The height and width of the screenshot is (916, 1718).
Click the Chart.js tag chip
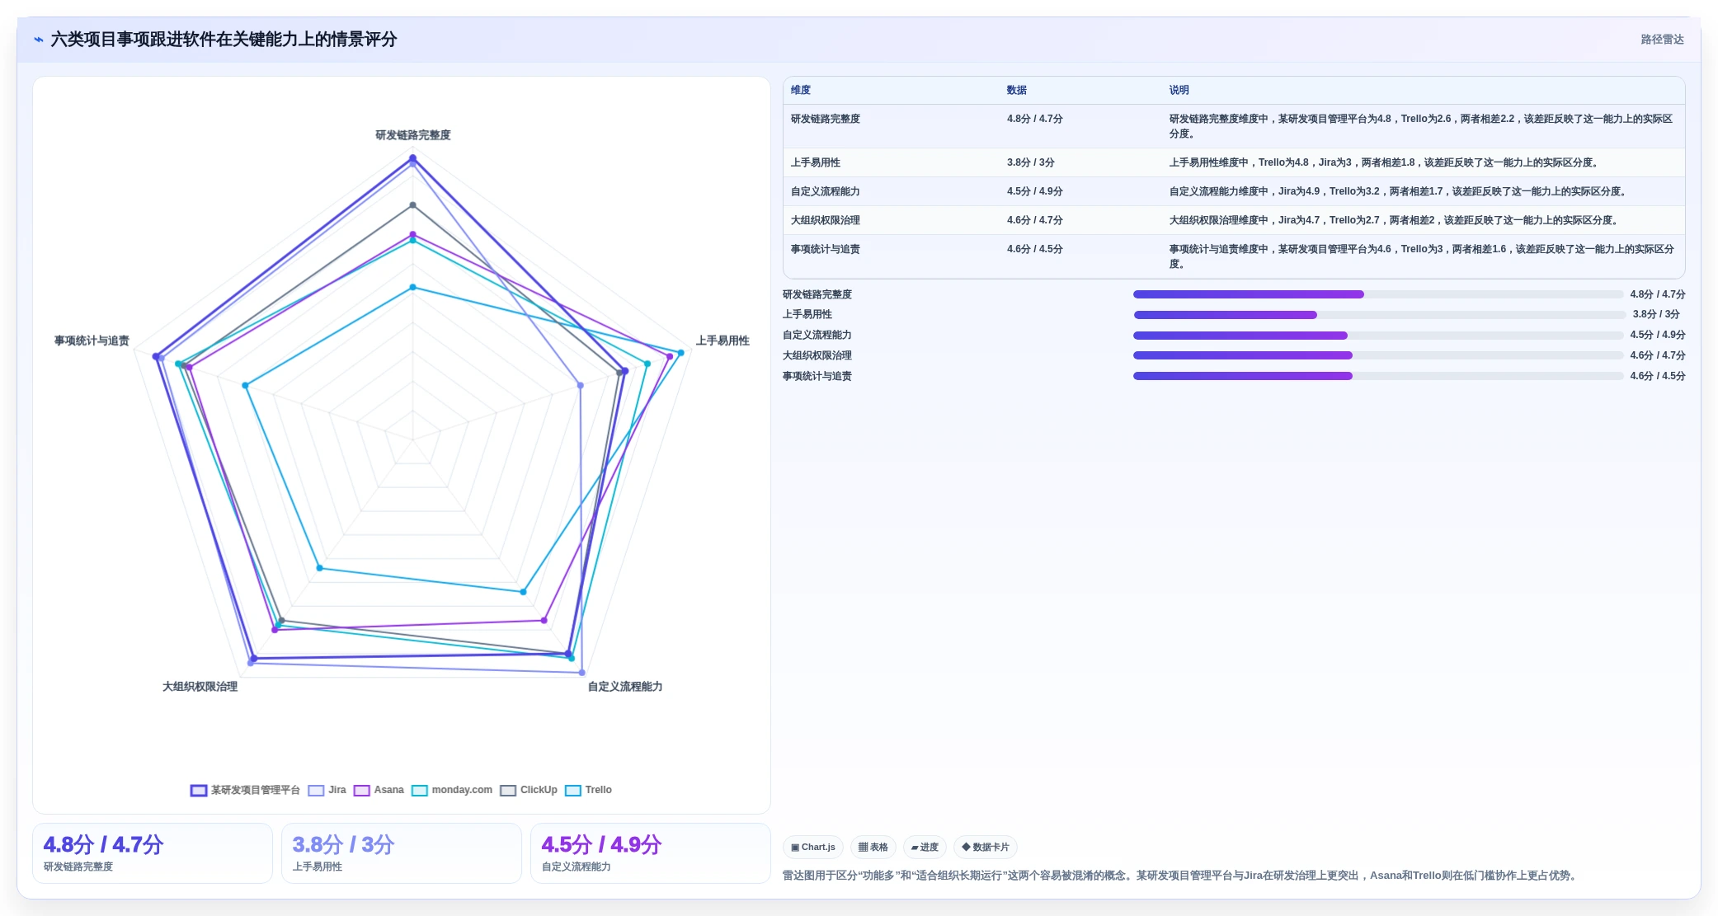[x=813, y=847]
